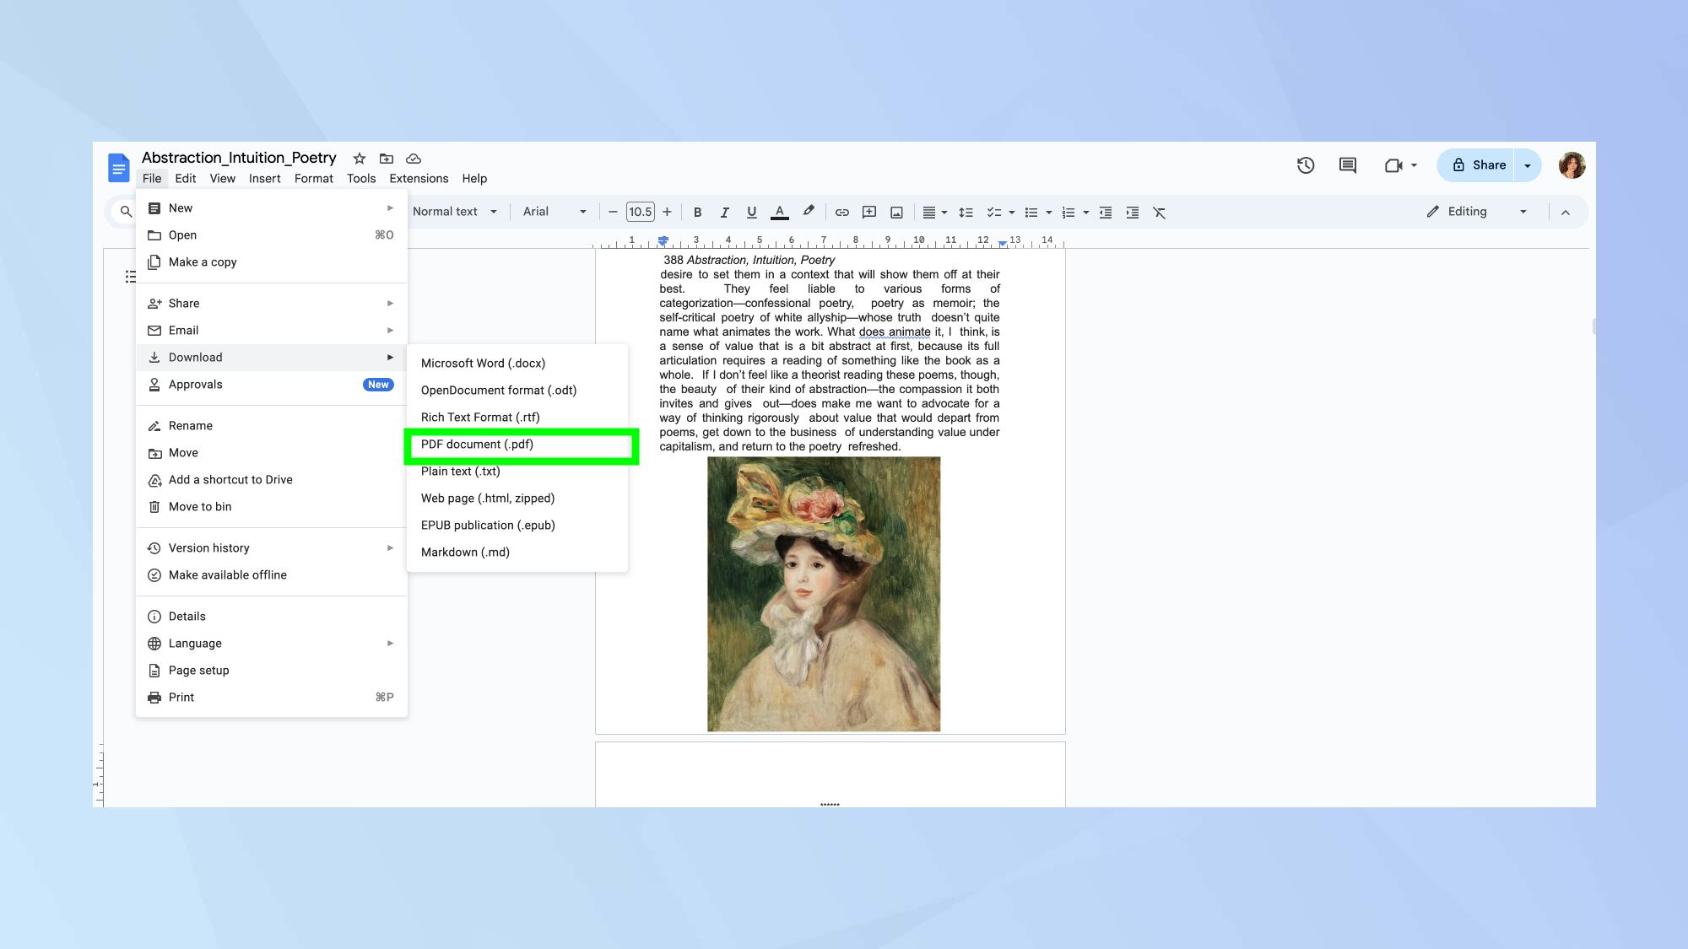Open the Normal text style dropdown
Screen dimensions: 1688x949
click(454, 212)
